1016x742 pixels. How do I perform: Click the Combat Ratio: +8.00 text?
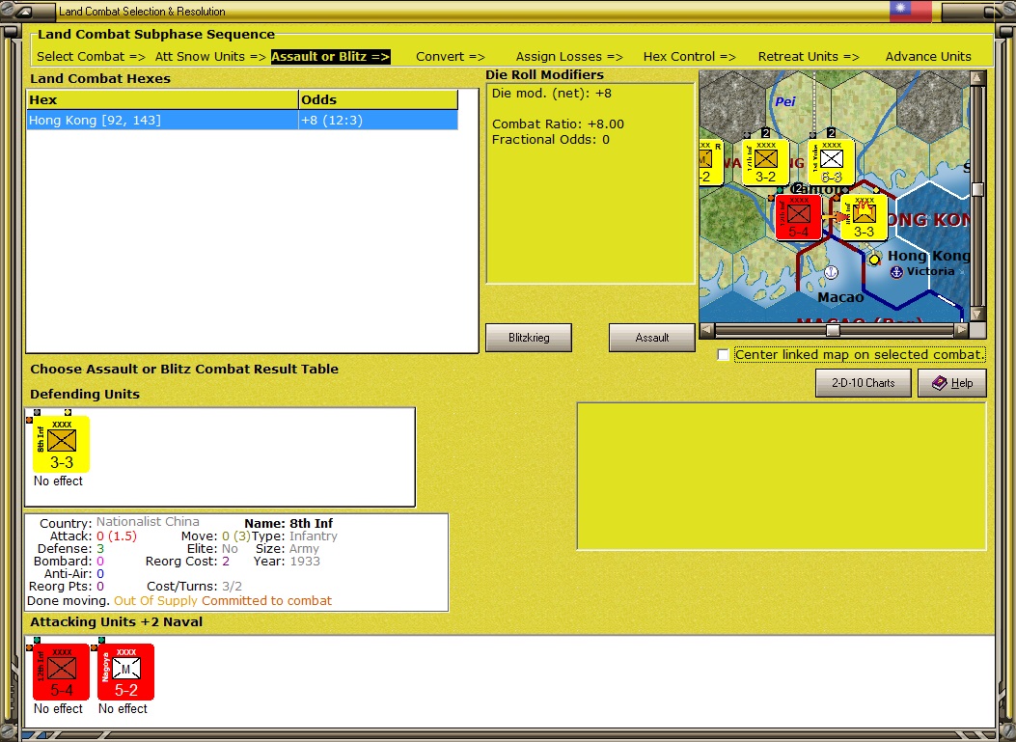coord(558,124)
